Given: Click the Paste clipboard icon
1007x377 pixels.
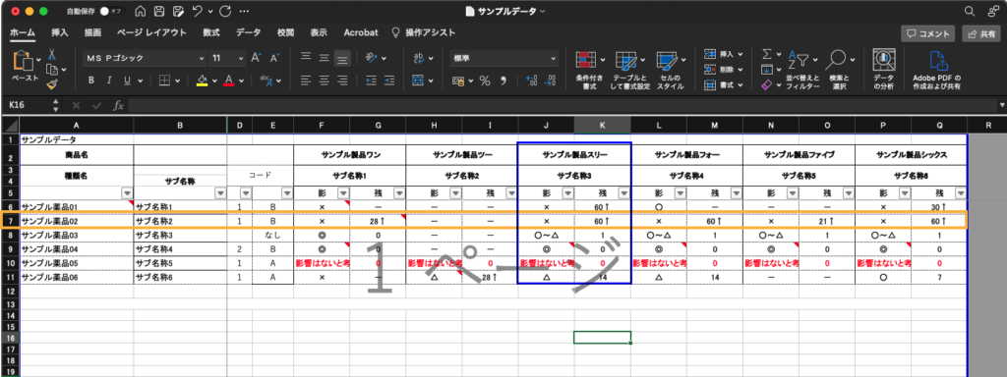Looking at the screenshot, I should (x=24, y=60).
